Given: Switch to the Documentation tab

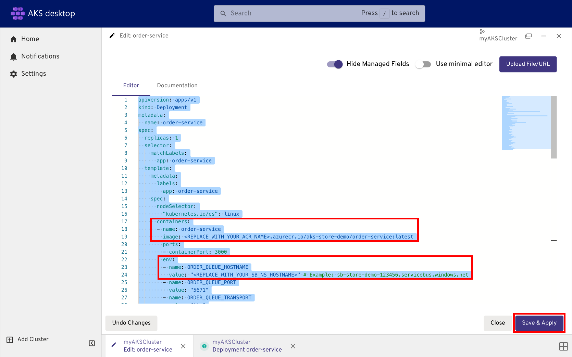Looking at the screenshot, I should [177, 86].
